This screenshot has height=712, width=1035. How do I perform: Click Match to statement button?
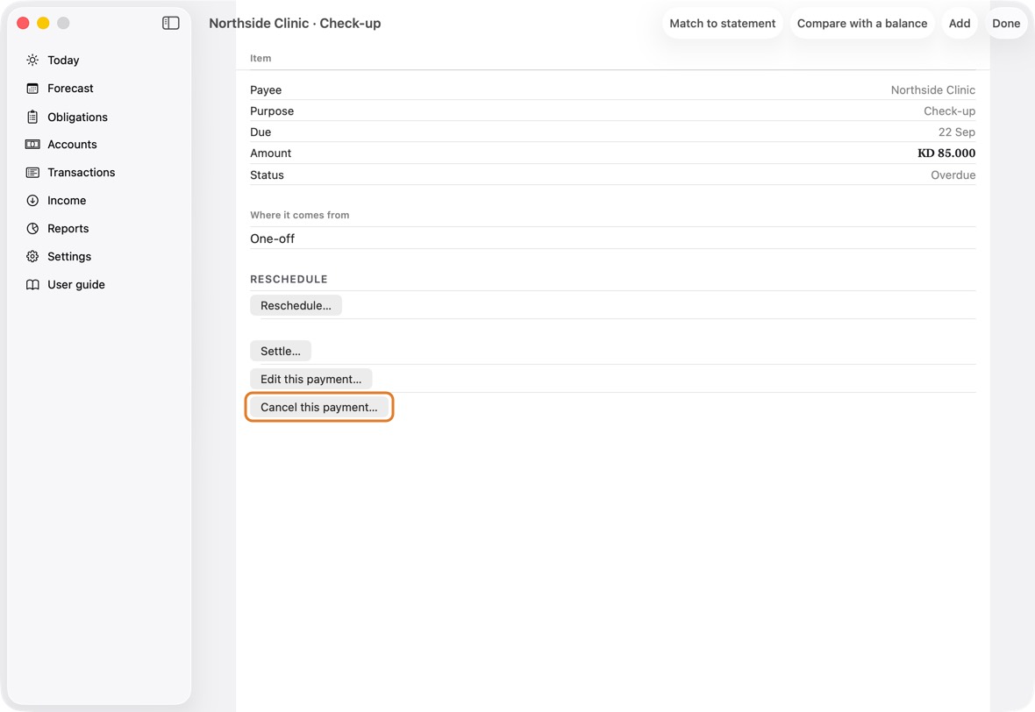[722, 23]
